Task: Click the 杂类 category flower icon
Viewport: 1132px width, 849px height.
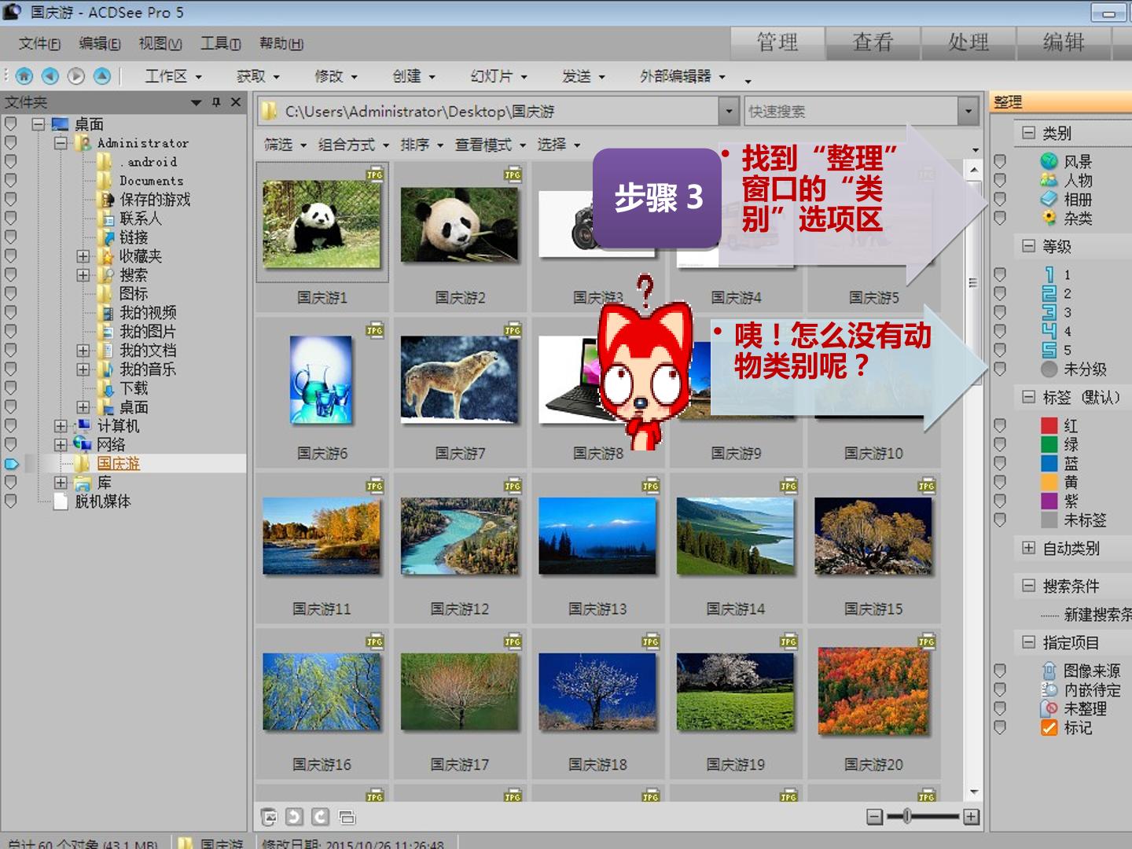Action: (x=1049, y=218)
